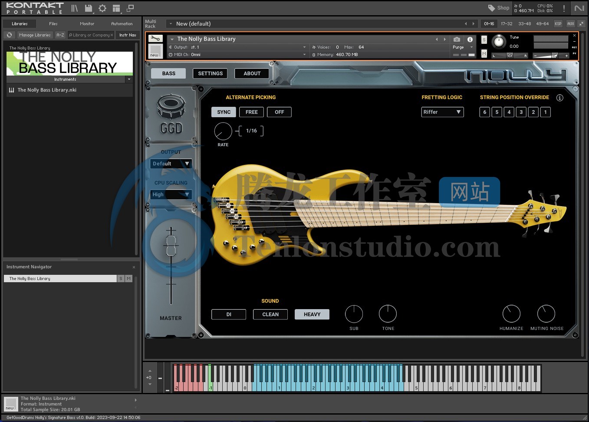Take a snapshot with camera icon
Screen dimensions: 589x422
(457, 39)
